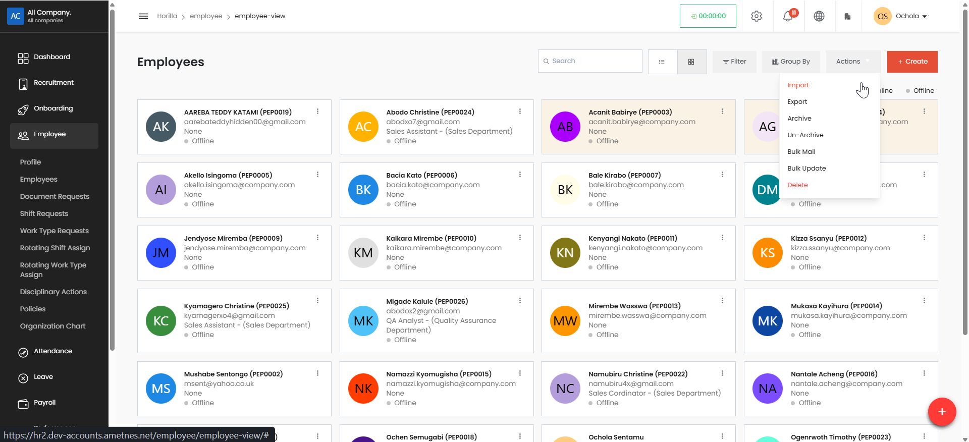
Task: Open options menu for Namubiru Christine
Action: click(722, 373)
